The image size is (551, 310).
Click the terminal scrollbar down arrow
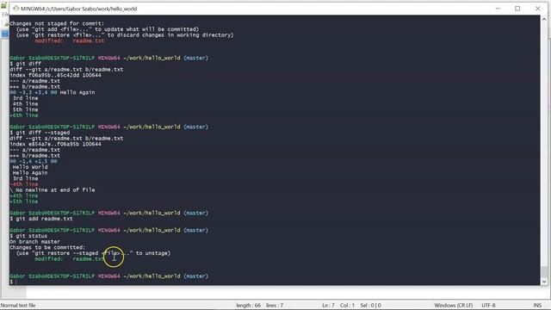[544, 282]
